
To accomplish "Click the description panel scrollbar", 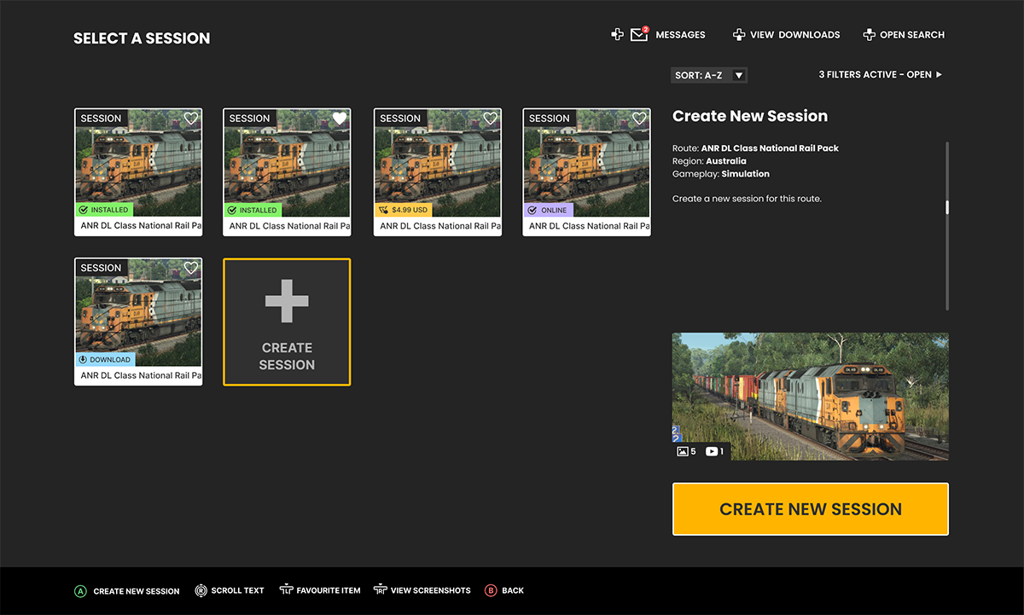I will [x=947, y=207].
